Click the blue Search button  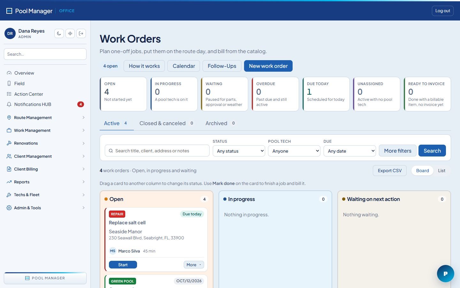(432, 151)
